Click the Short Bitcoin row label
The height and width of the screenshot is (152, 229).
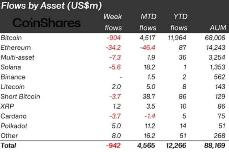click(x=20, y=97)
